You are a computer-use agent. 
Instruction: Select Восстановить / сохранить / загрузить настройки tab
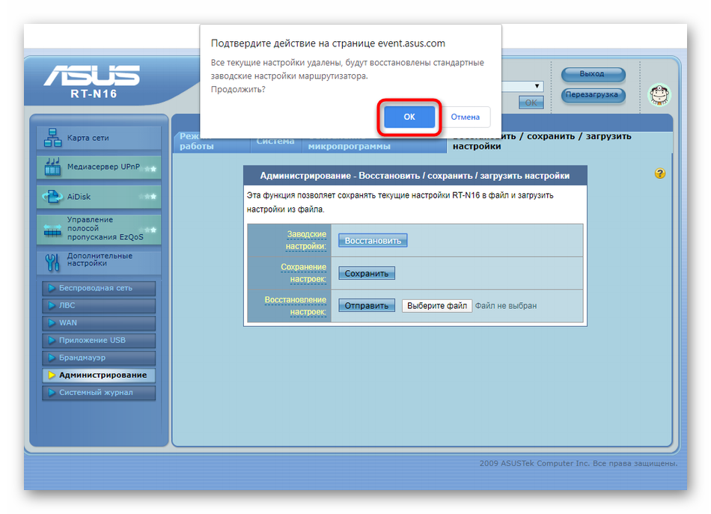558,141
